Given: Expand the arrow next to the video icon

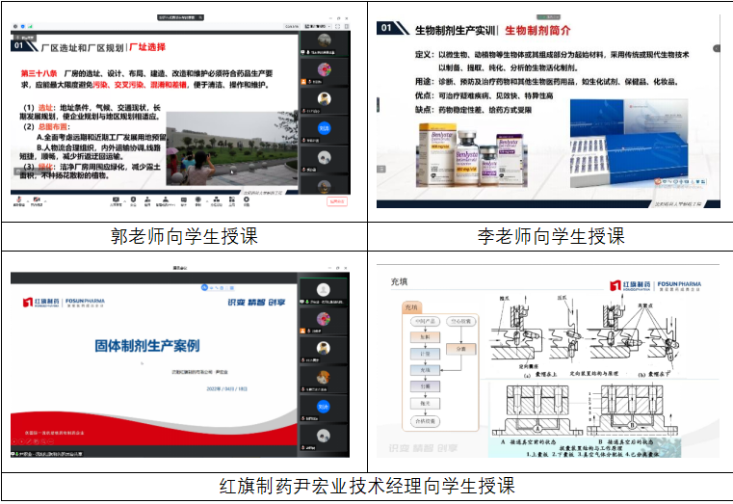Looking at the screenshot, I should tap(45, 199).
